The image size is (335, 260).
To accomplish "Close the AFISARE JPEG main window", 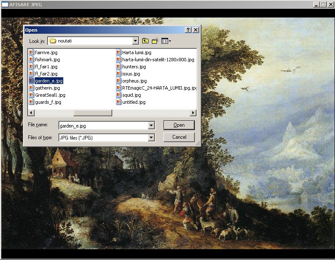I will click(x=330, y=5).
